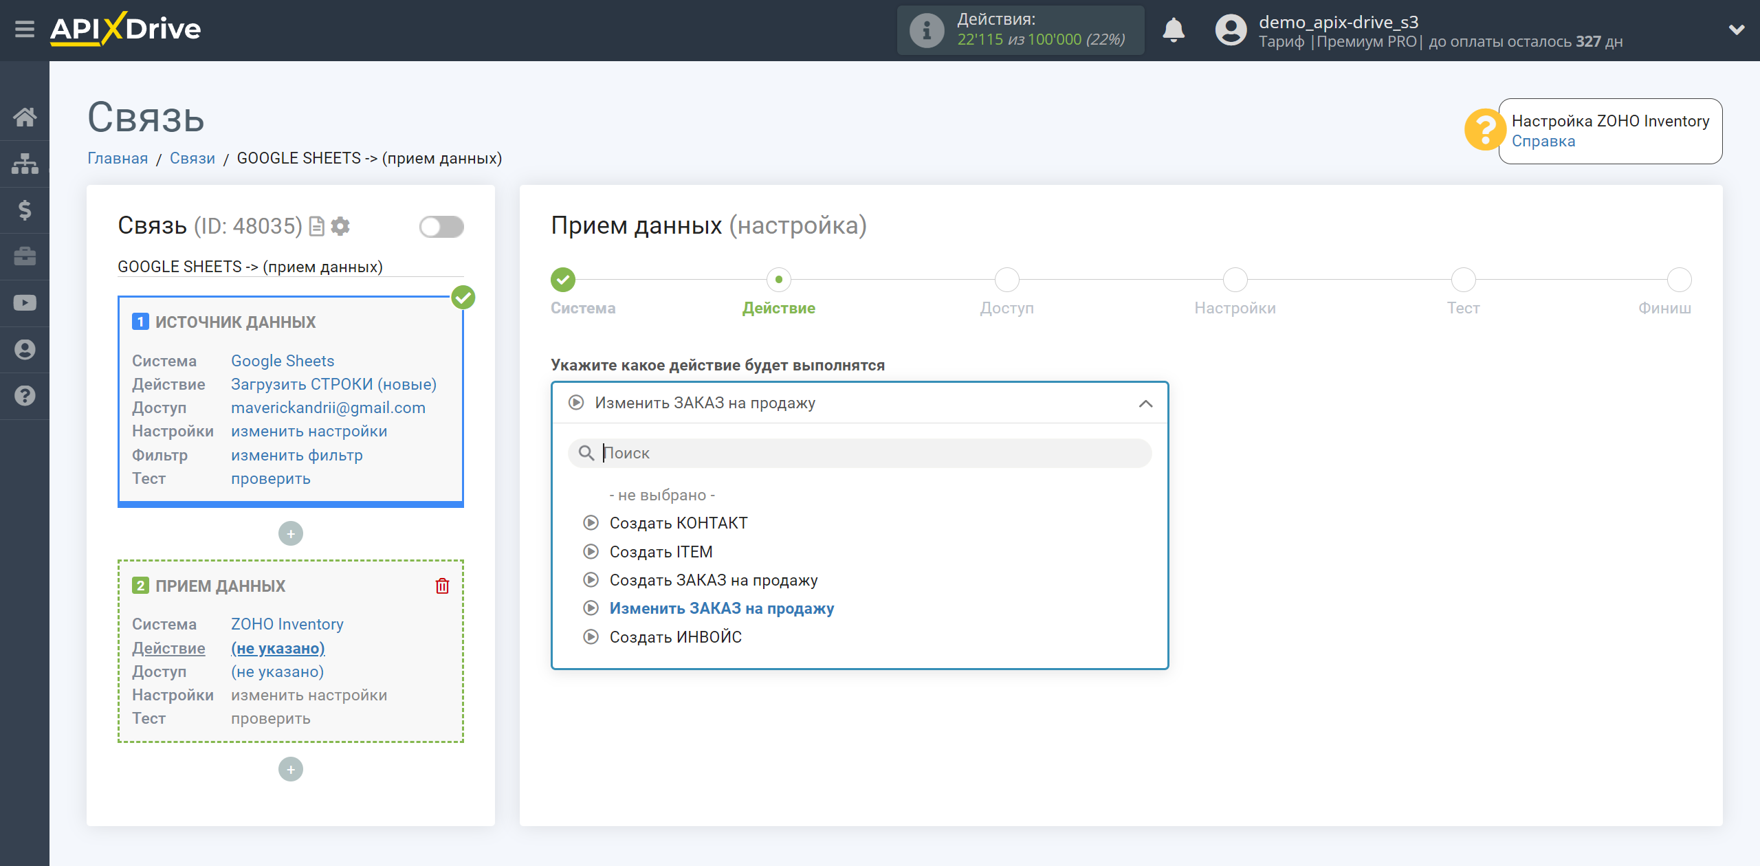
Task: Click the actions usage counter
Action: (x=1020, y=30)
